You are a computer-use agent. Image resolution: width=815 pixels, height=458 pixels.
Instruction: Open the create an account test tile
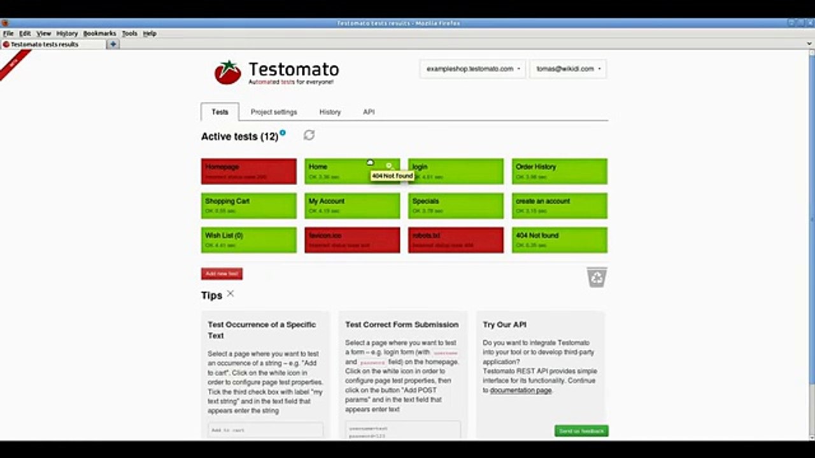click(x=560, y=205)
